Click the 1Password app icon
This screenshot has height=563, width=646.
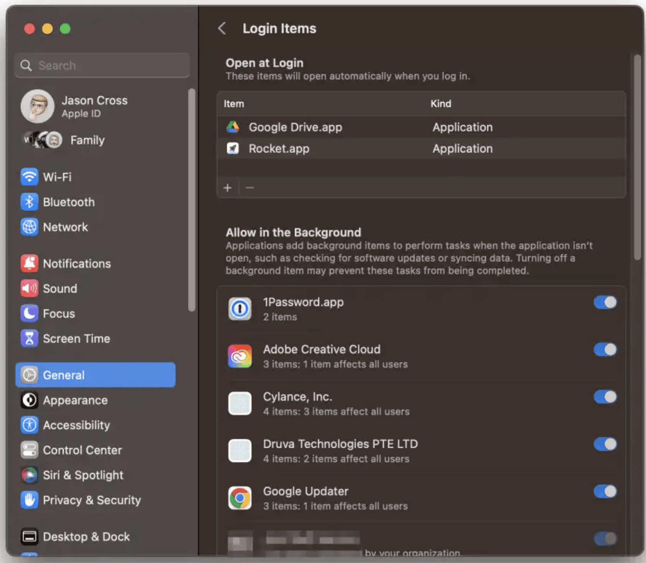click(x=240, y=309)
